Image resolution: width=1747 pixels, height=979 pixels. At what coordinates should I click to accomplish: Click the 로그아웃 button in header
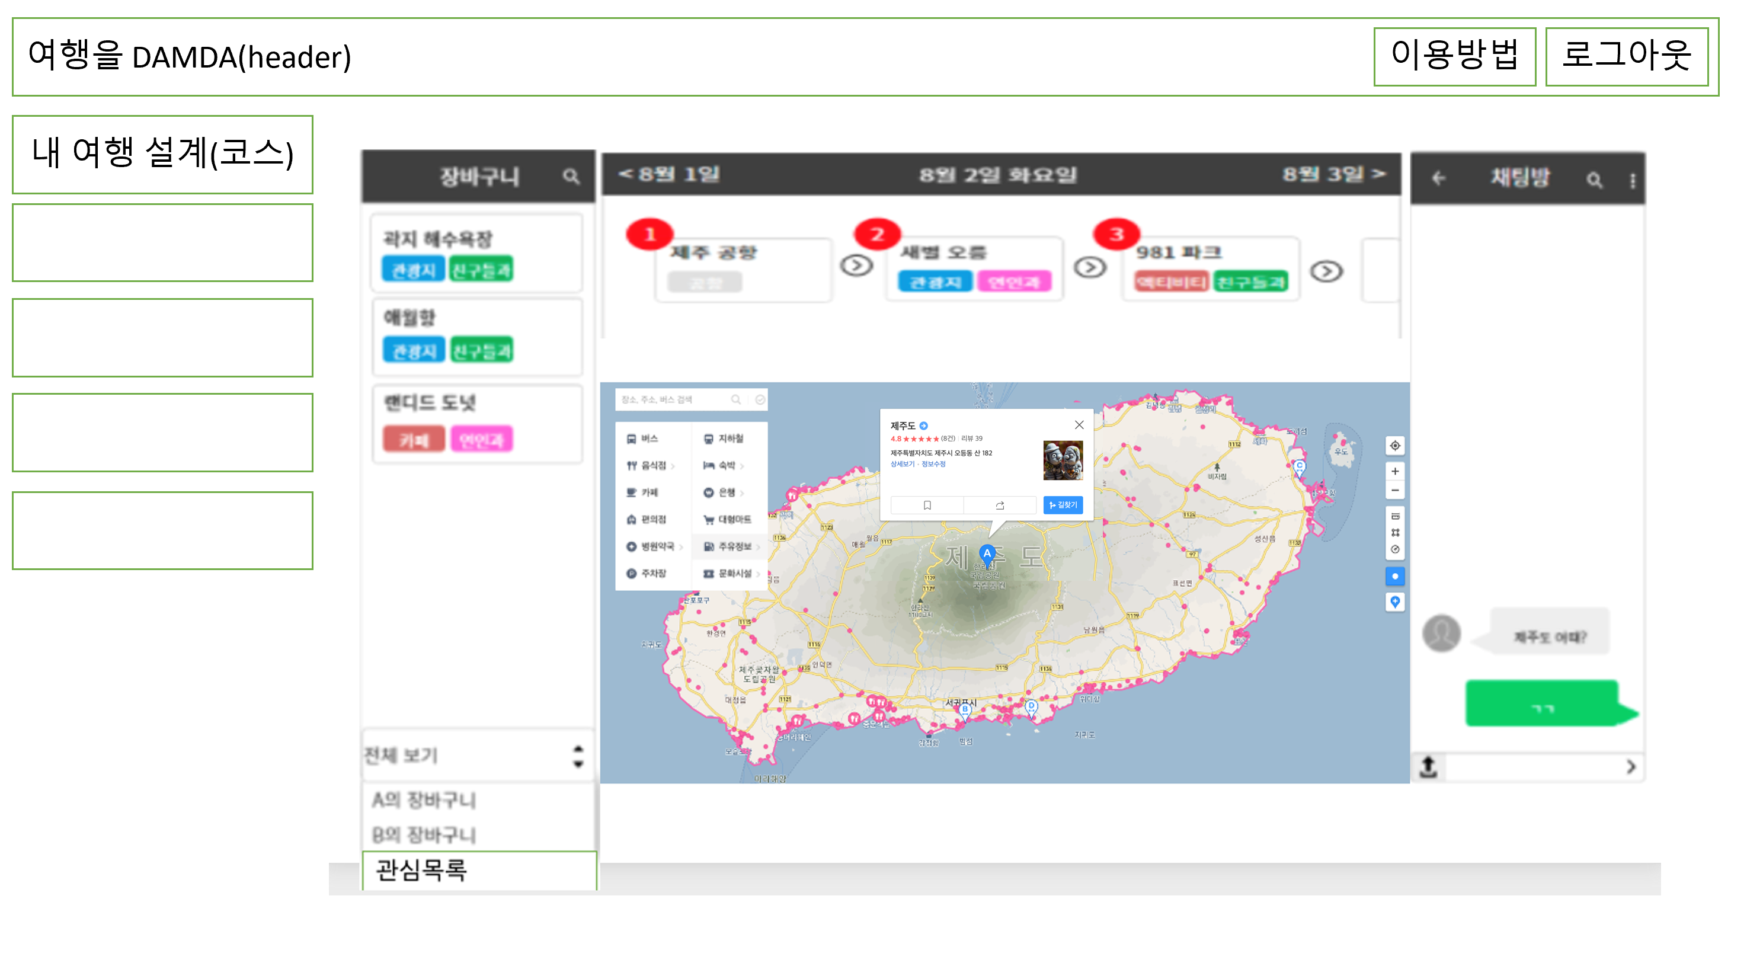1626,56
